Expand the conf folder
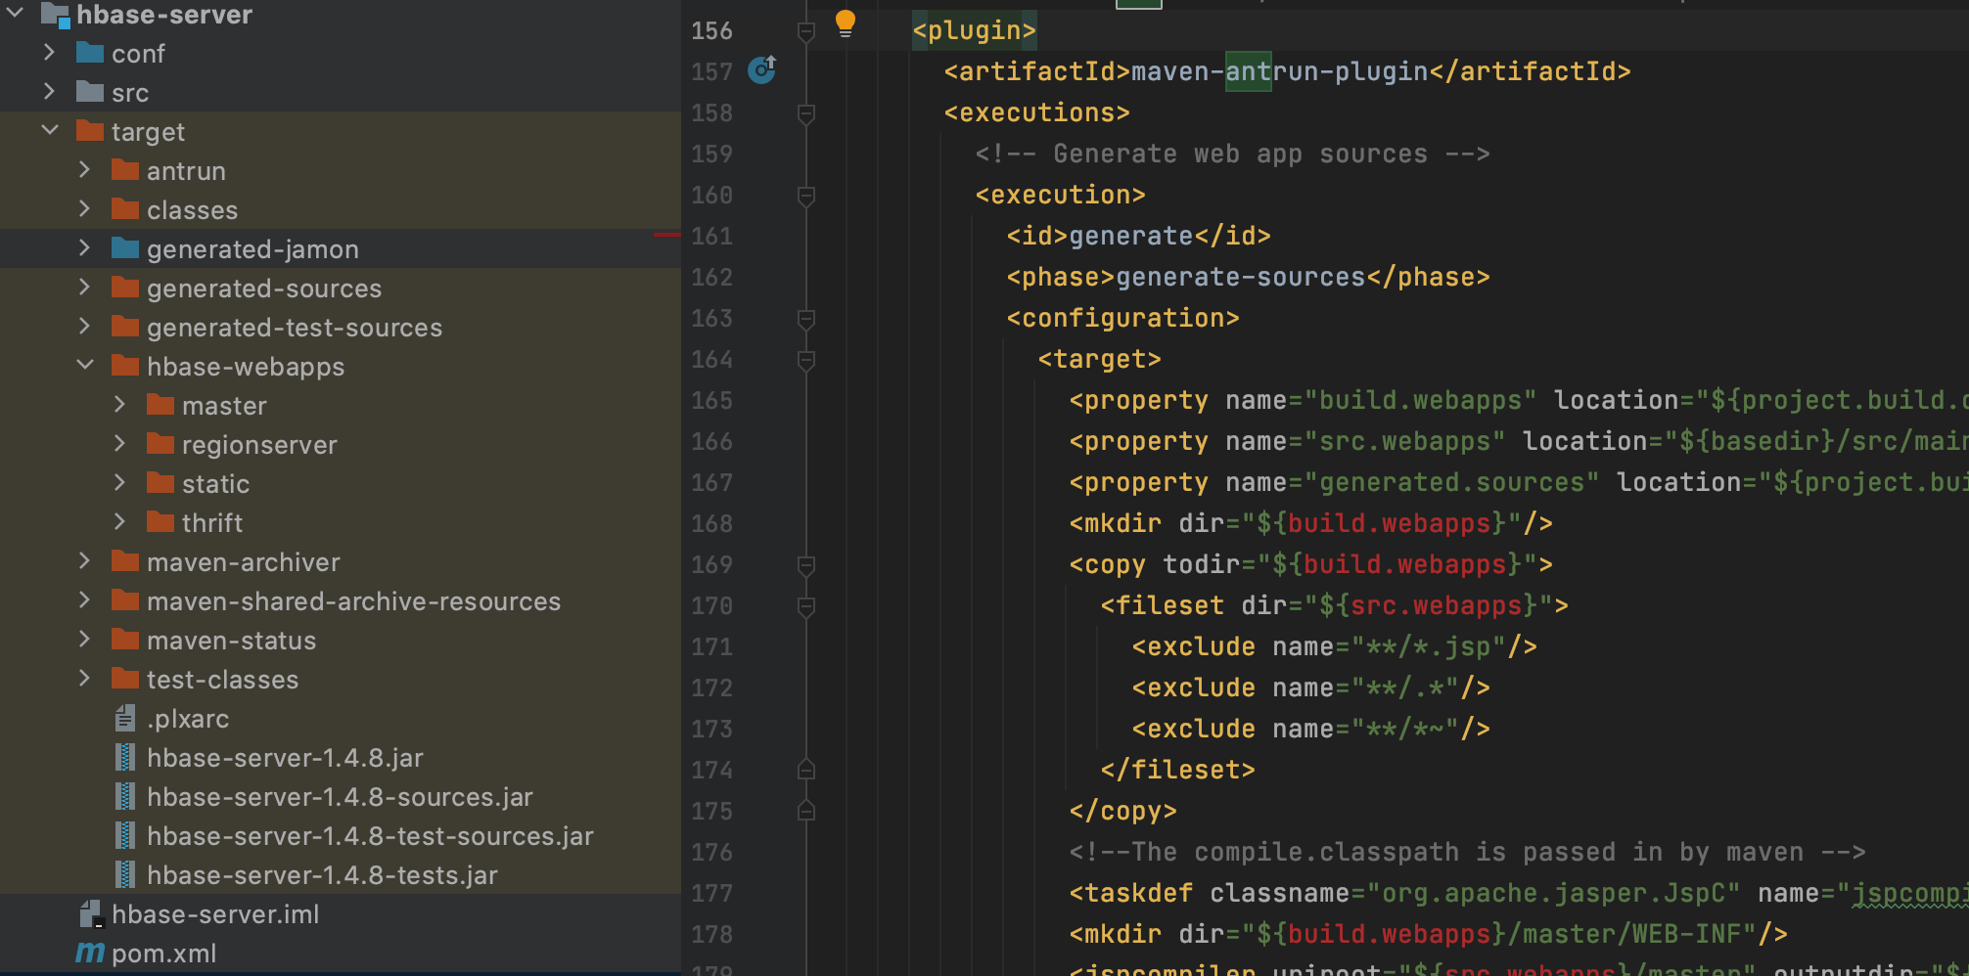The width and height of the screenshot is (1969, 976). [50, 53]
